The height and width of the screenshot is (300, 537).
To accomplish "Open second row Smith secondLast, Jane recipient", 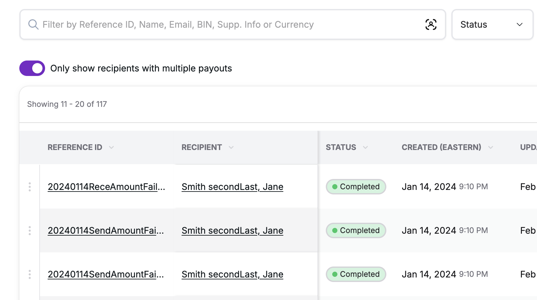I will pyautogui.click(x=232, y=230).
